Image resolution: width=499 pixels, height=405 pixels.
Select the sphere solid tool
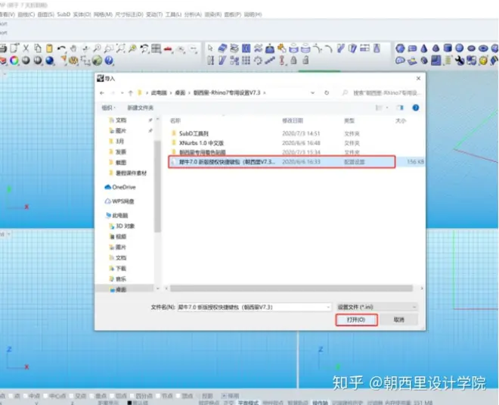(459, 48)
